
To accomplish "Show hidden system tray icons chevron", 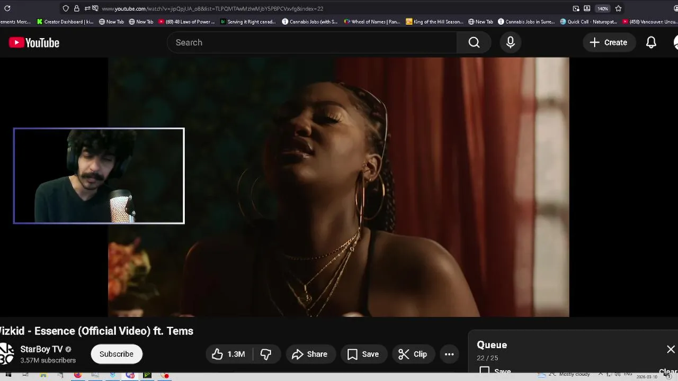I will click(600, 374).
